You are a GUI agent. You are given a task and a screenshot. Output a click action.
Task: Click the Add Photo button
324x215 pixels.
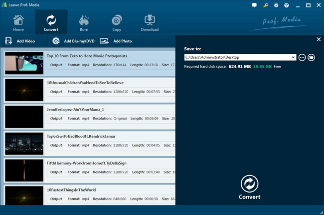[x=116, y=41]
